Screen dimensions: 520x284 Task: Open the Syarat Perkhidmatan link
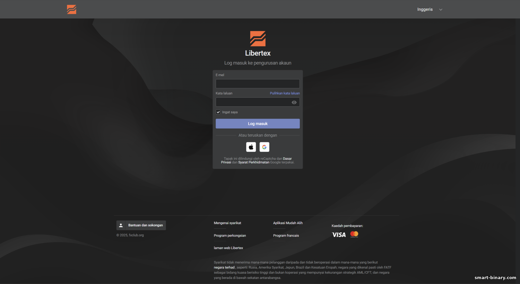point(254,162)
